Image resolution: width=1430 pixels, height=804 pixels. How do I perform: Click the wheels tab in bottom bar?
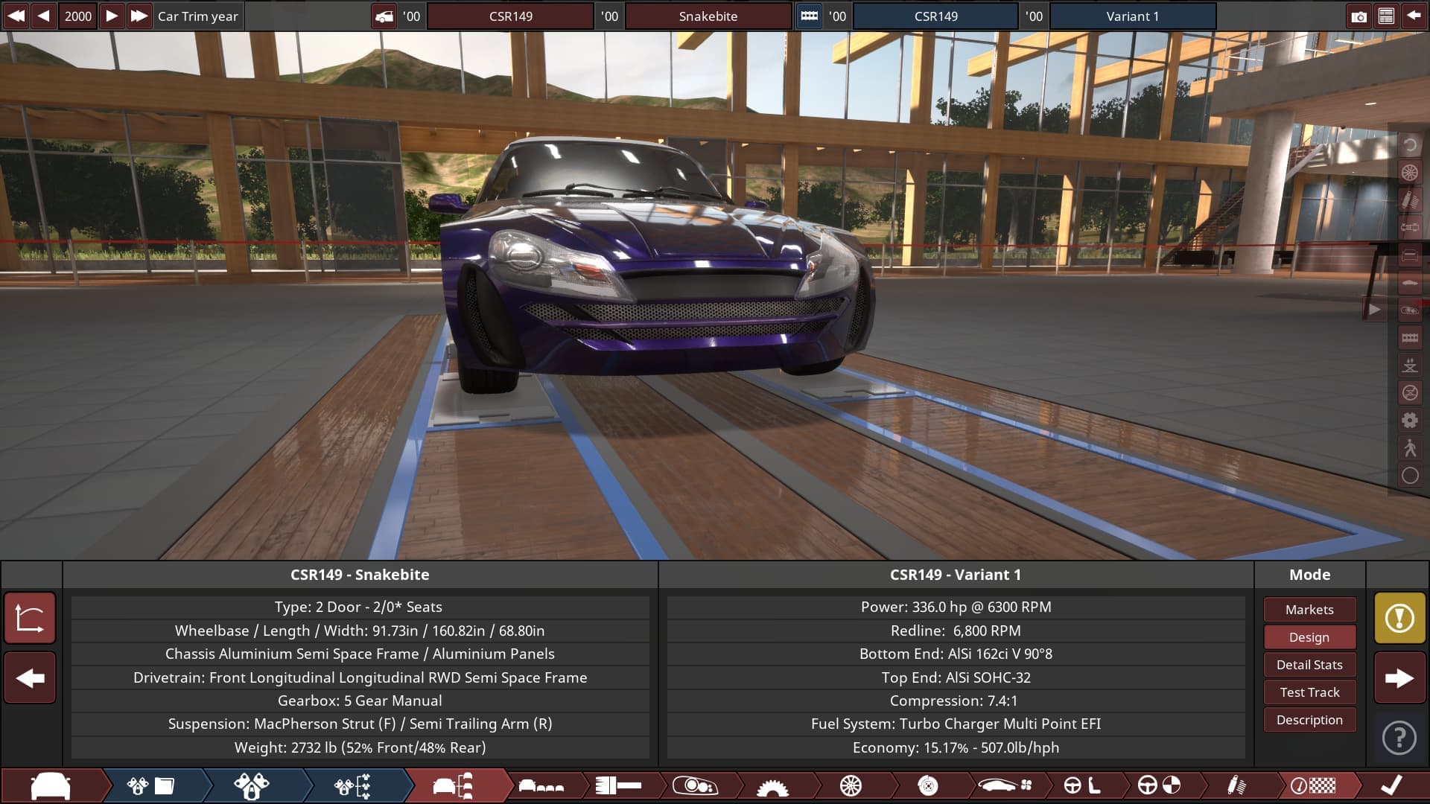pyautogui.click(x=851, y=785)
